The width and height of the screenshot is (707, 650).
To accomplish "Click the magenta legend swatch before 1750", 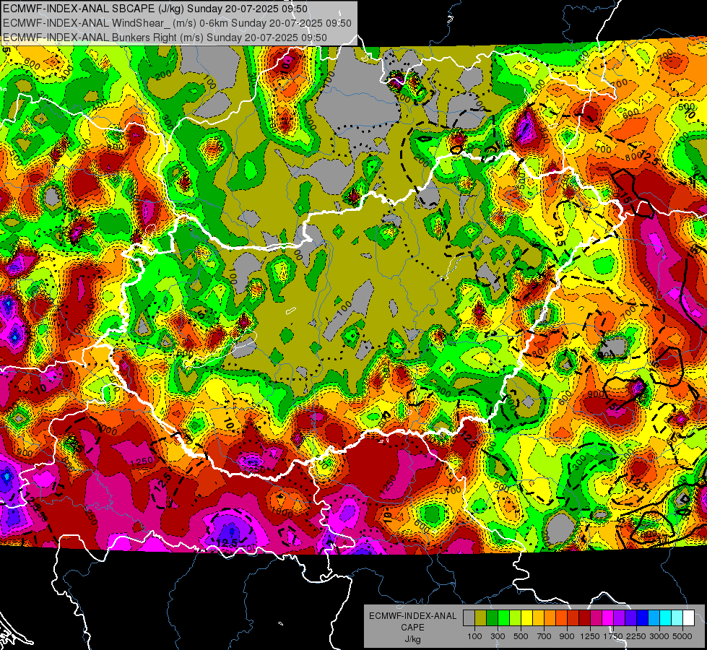I will 608,618.
